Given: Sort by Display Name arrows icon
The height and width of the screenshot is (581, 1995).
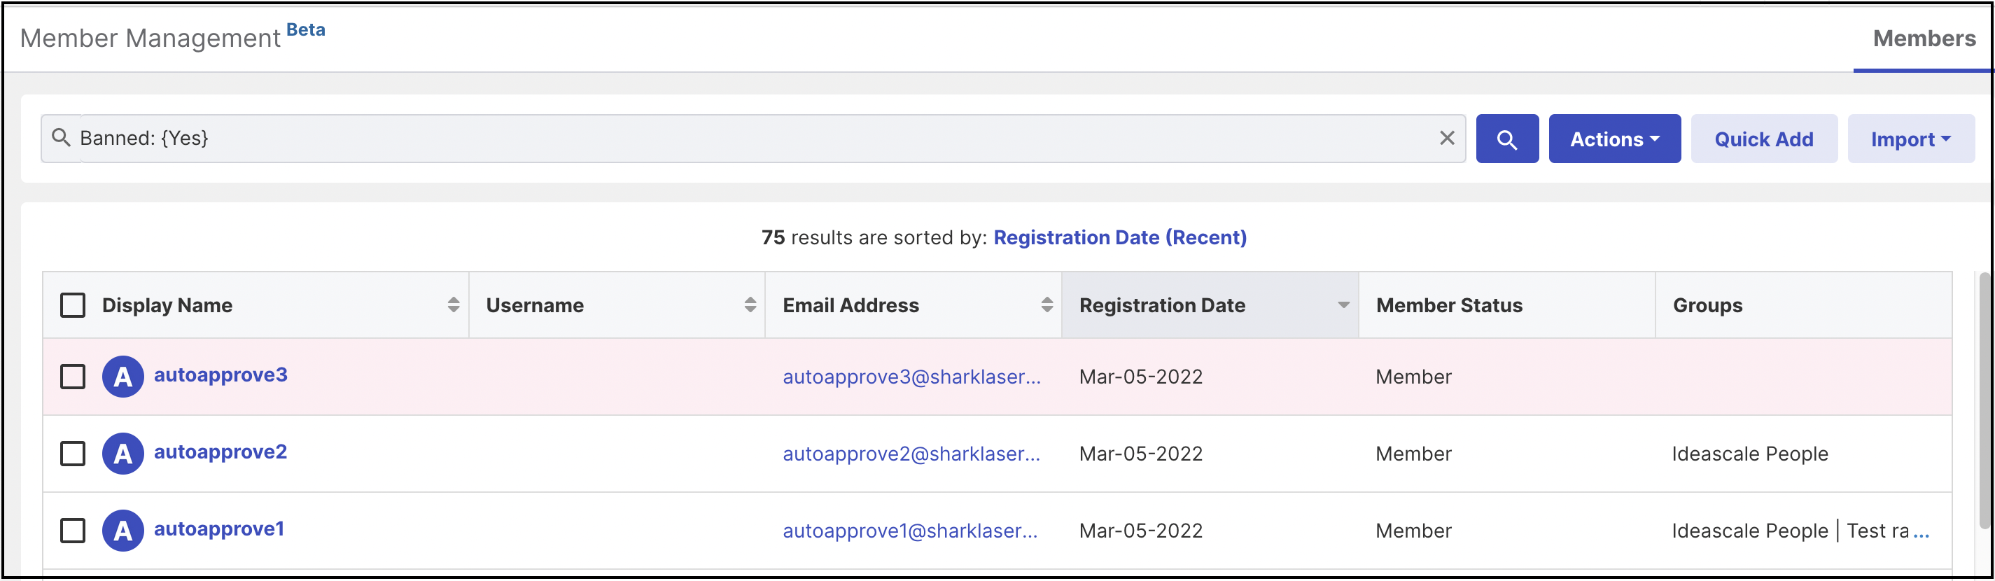Looking at the screenshot, I should tap(453, 305).
